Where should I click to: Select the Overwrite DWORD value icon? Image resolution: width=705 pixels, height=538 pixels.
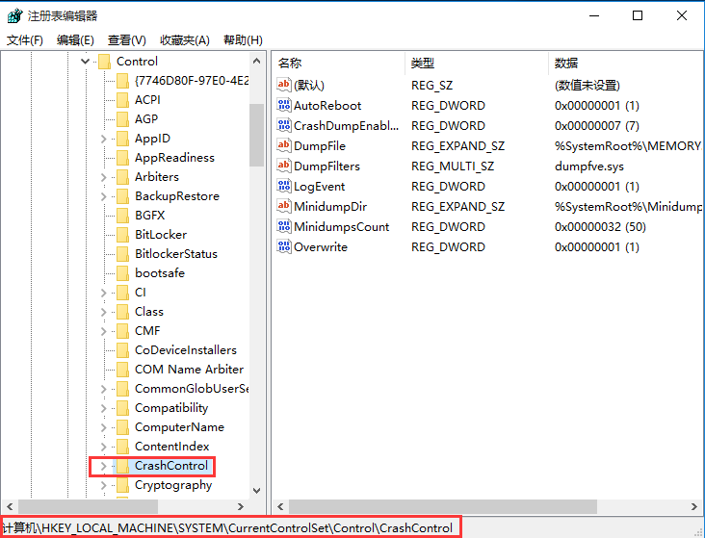pyautogui.click(x=284, y=247)
